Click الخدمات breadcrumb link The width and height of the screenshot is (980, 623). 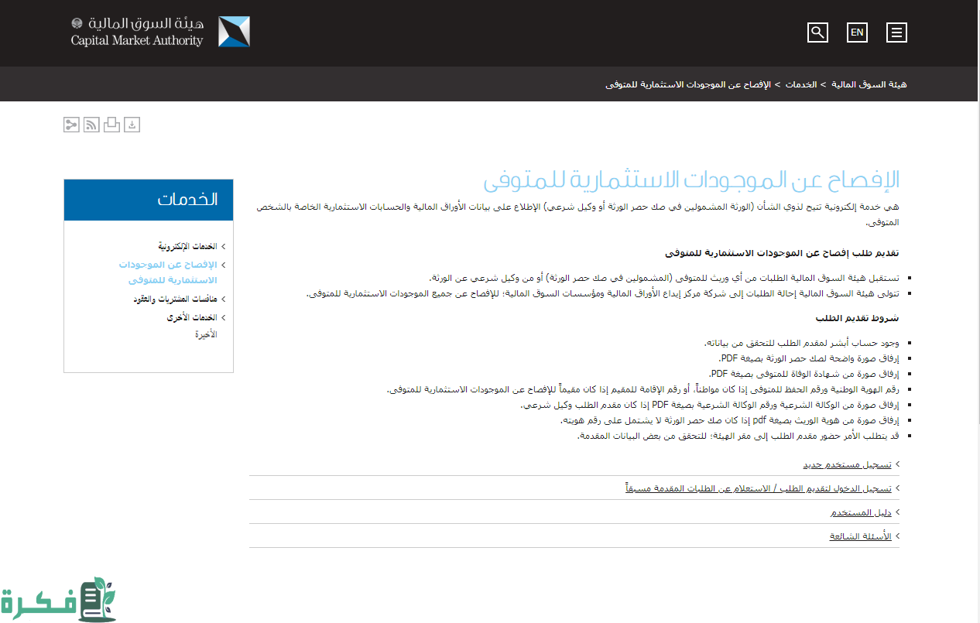(x=801, y=84)
